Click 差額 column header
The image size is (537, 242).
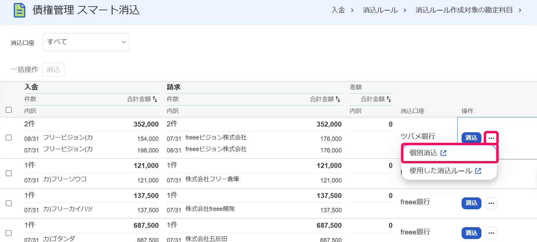tap(356, 87)
